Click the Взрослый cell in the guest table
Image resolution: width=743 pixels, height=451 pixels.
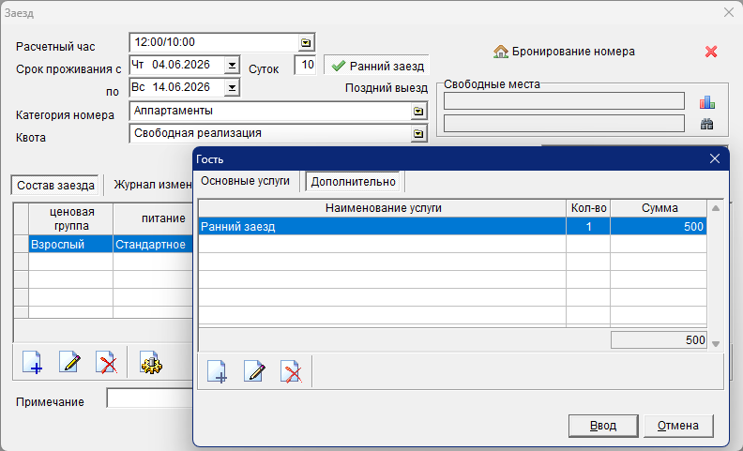click(71, 245)
